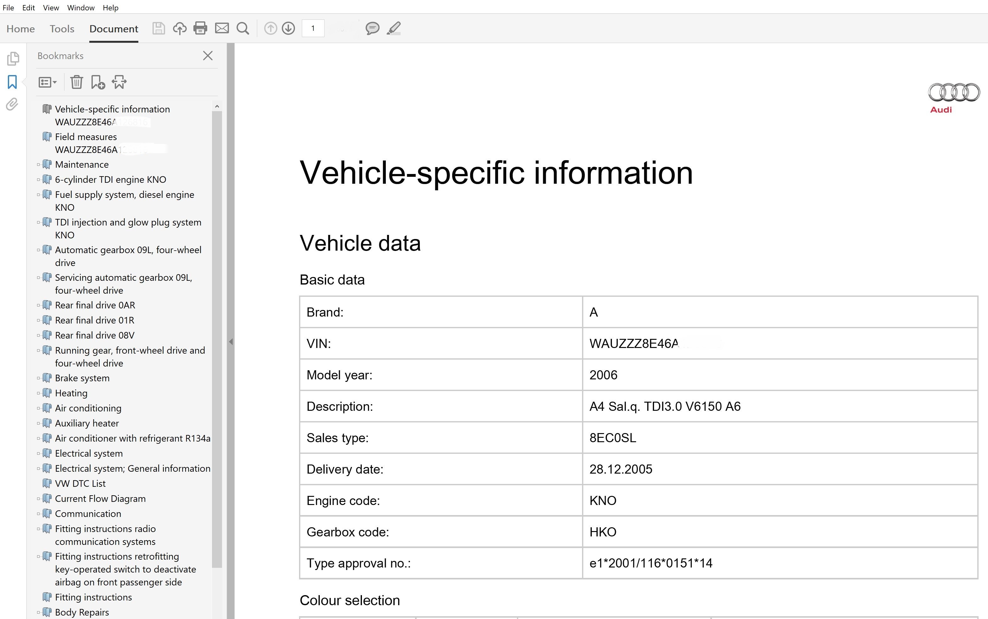Open VW DTC List bookmark

(x=80, y=484)
